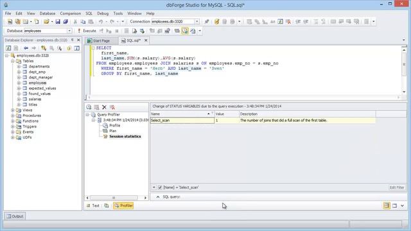Click the profiler tree horizontal scrollbar
The height and width of the screenshot is (231, 411).
pyautogui.click(x=114, y=198)
